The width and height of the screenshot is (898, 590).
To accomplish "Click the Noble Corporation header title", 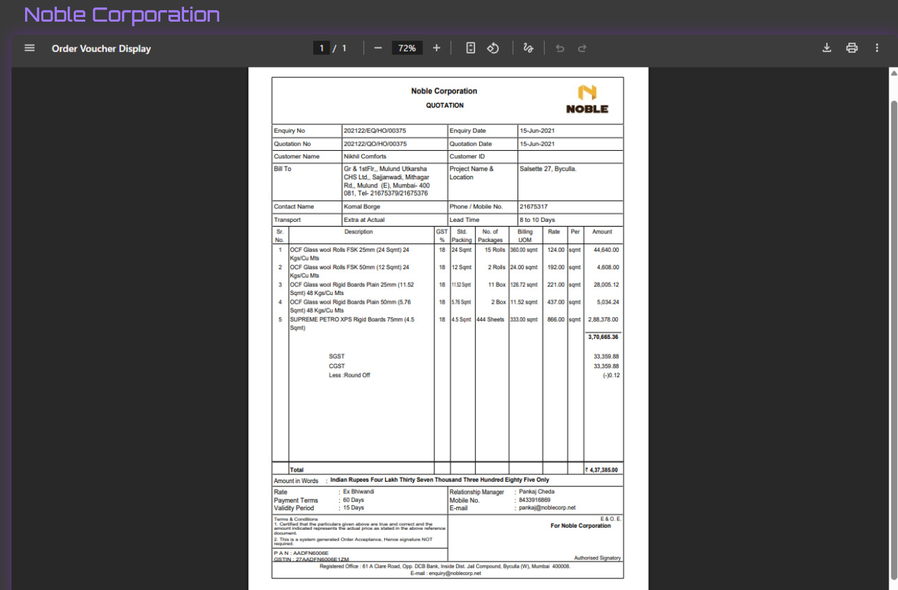I will (x=122, y=15).
